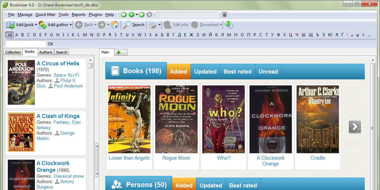
Task: Select the Unread books tab
Action: [268, 72]
